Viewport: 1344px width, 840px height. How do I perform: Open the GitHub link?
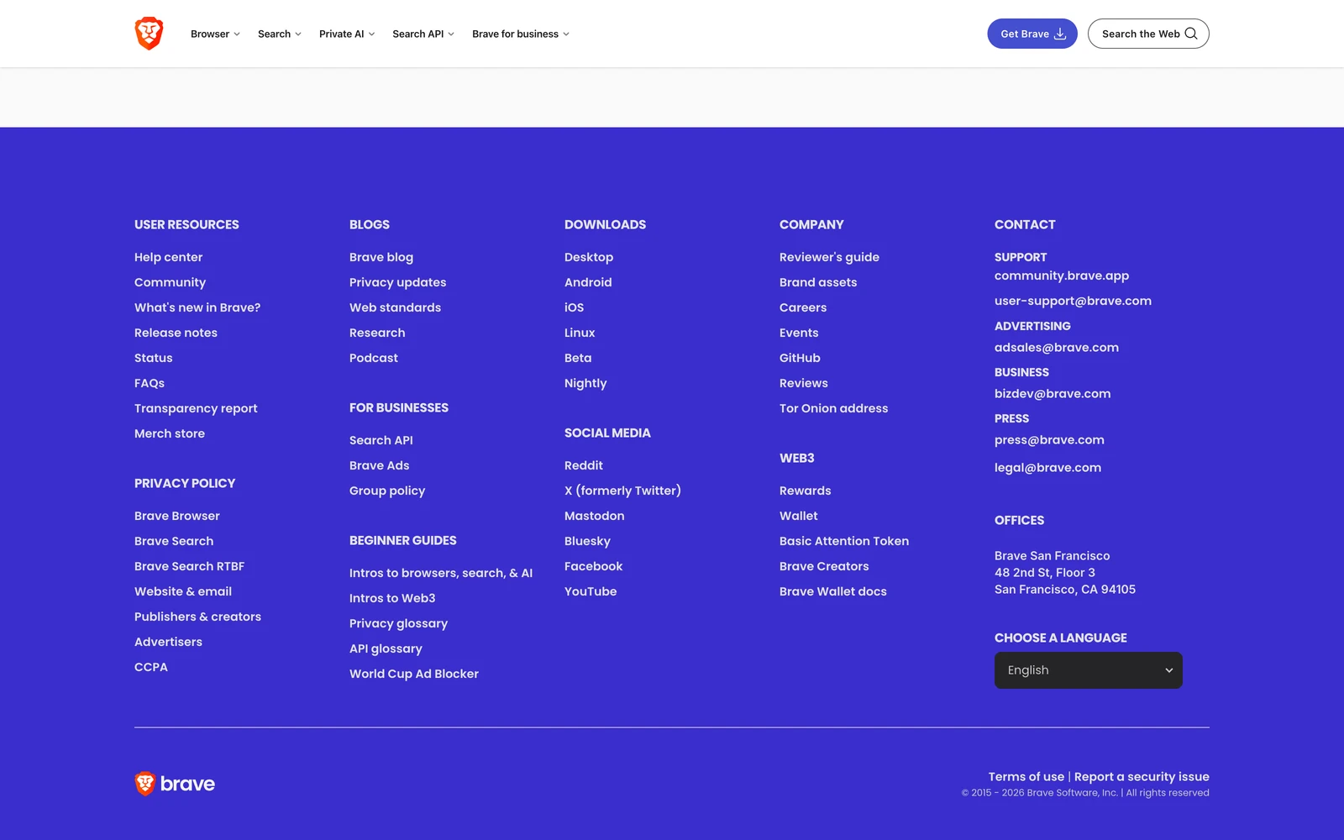coord(800,358)
